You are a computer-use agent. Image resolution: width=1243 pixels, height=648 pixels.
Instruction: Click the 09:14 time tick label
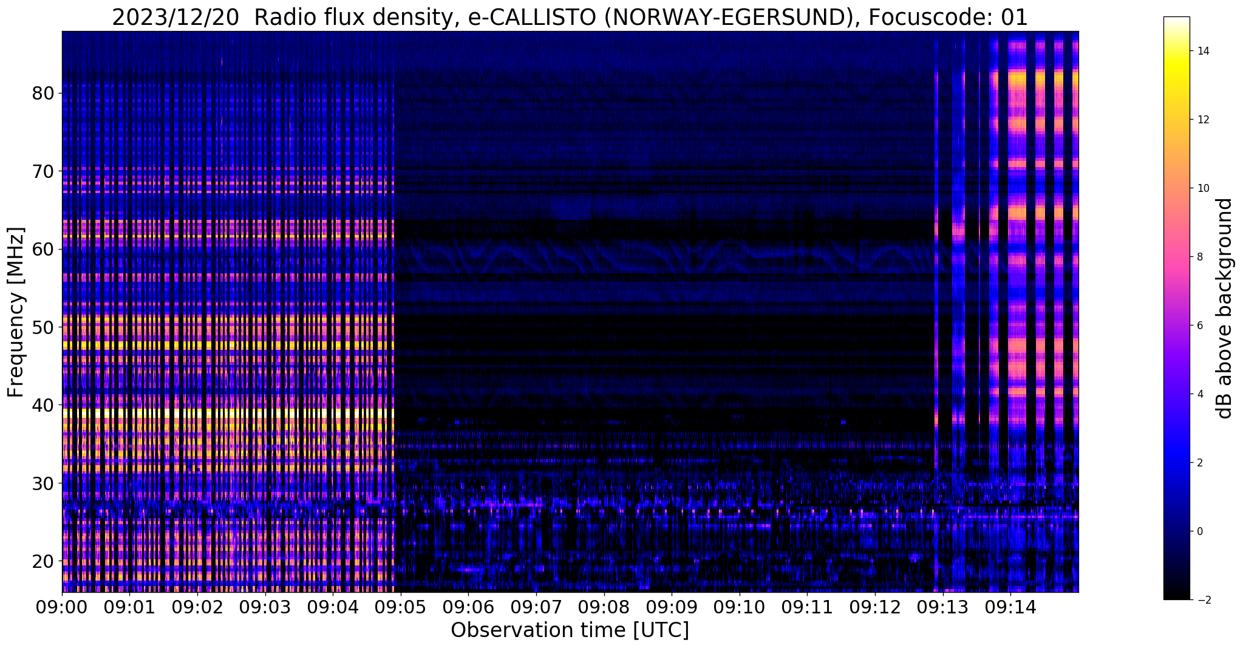pos(1010,606)
